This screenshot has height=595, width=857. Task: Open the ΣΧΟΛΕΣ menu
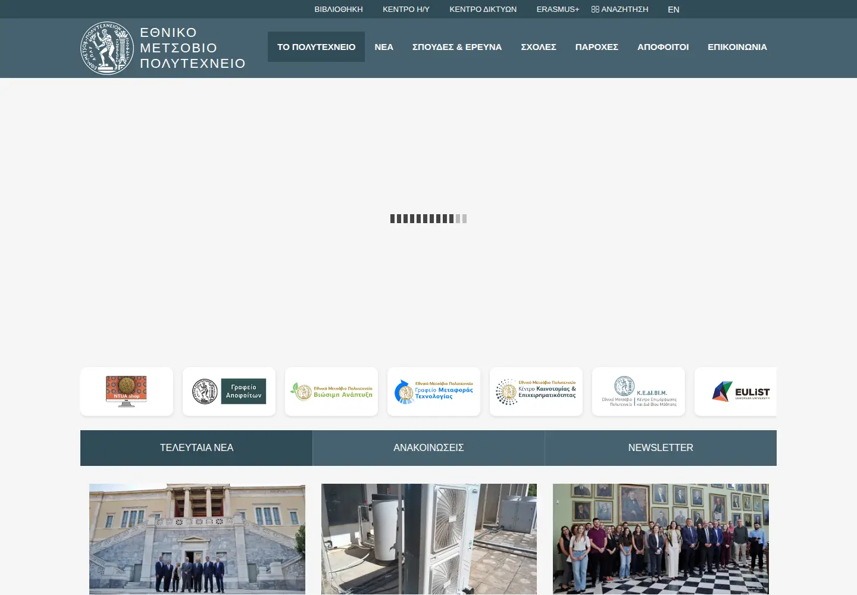[x=539, y=47]
